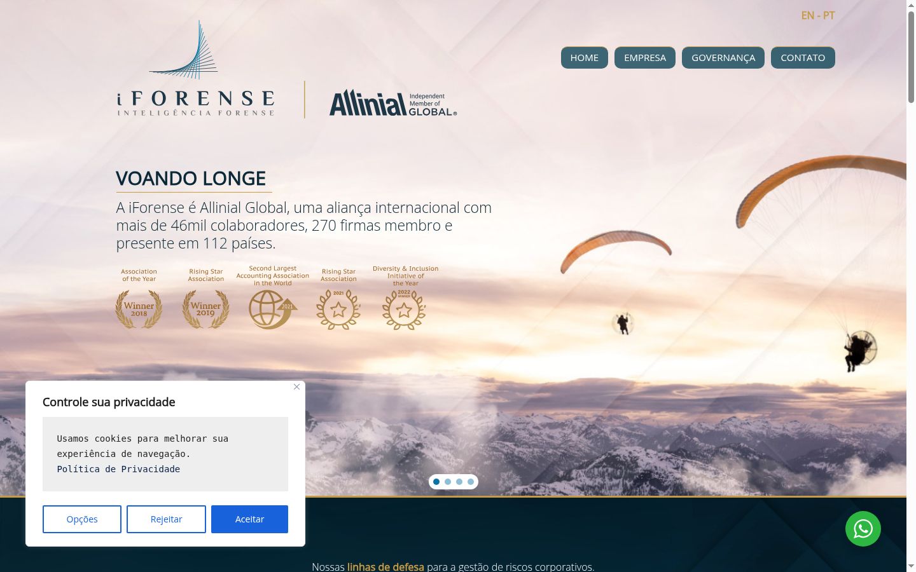The height and width of the screenshot is (572, 916).
Task: Close the privacy cookie popup
Action: (x=296, y=387)
